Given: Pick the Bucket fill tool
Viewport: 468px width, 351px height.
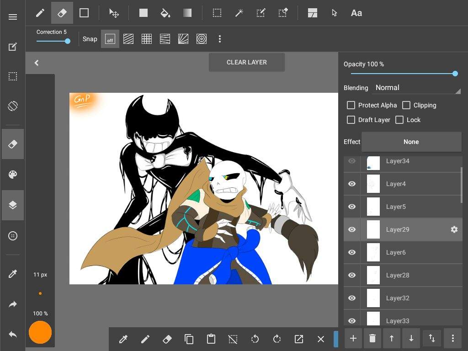Looking at the screenshot, I should click(165, 13).
